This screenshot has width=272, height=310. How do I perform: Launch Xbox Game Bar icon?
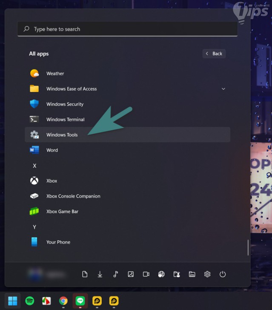[x=34, y=211]
